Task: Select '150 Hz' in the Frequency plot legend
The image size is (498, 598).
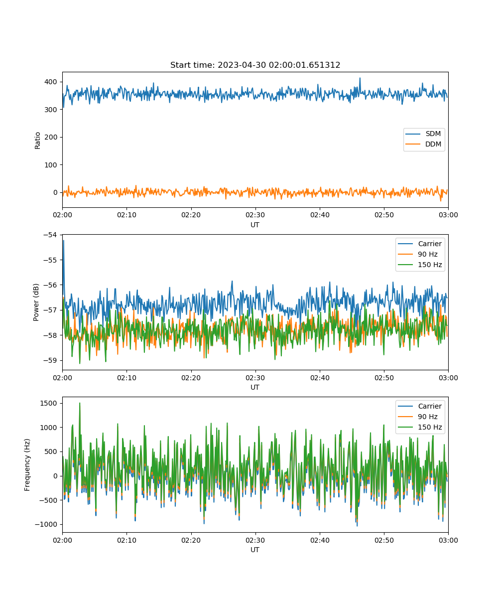Action: pos(430,427)
